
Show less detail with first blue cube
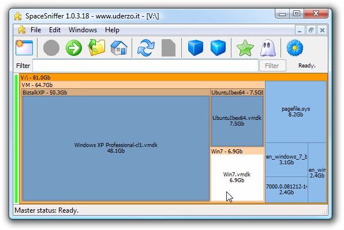point(196,47)
